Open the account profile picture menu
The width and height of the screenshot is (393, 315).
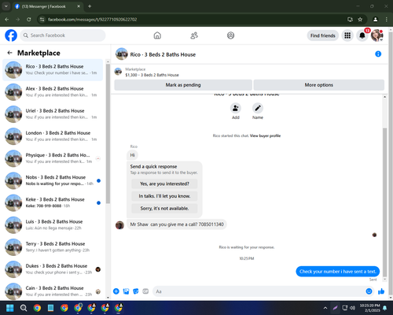click(x=376, y=35)
